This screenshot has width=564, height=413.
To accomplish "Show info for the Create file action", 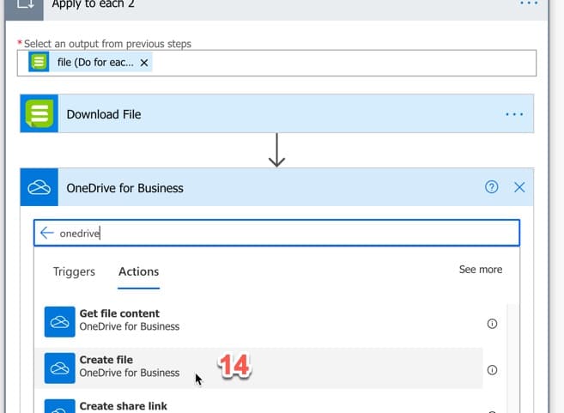I will [492, 370].
